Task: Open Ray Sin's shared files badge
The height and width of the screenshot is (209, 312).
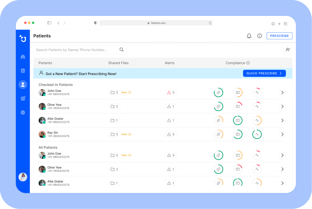Action: point(114,134)
